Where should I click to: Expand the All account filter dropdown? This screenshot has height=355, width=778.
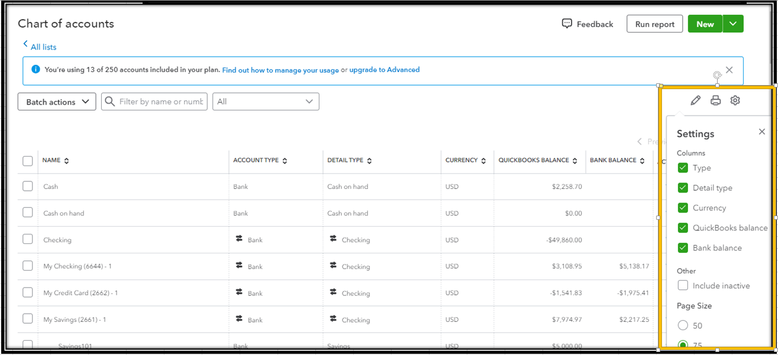(x=266, y=102)
